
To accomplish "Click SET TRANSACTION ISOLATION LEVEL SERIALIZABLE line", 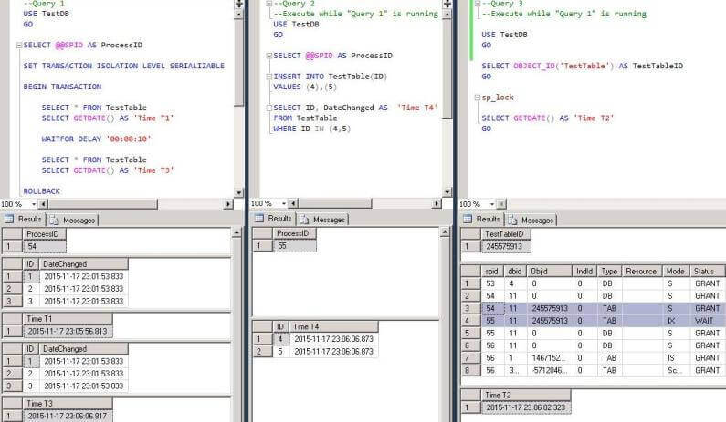I will [x=124, y=67].
